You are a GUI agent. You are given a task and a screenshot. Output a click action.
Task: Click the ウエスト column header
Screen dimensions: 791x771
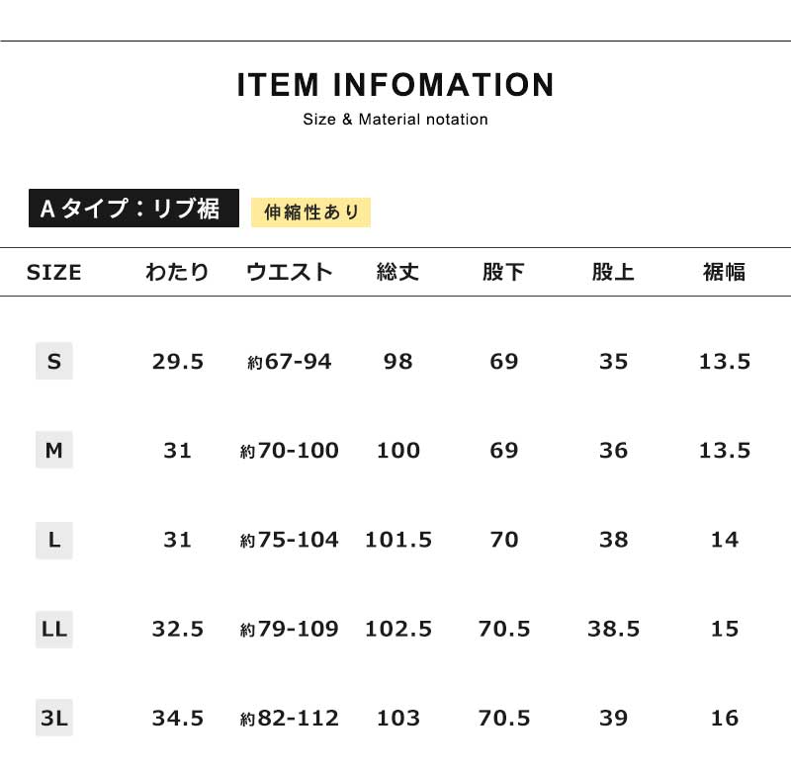(x=290, y=273)
